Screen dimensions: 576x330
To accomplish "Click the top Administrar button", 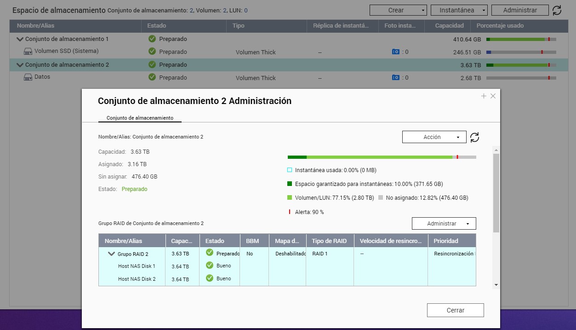I will coord(519,10).
